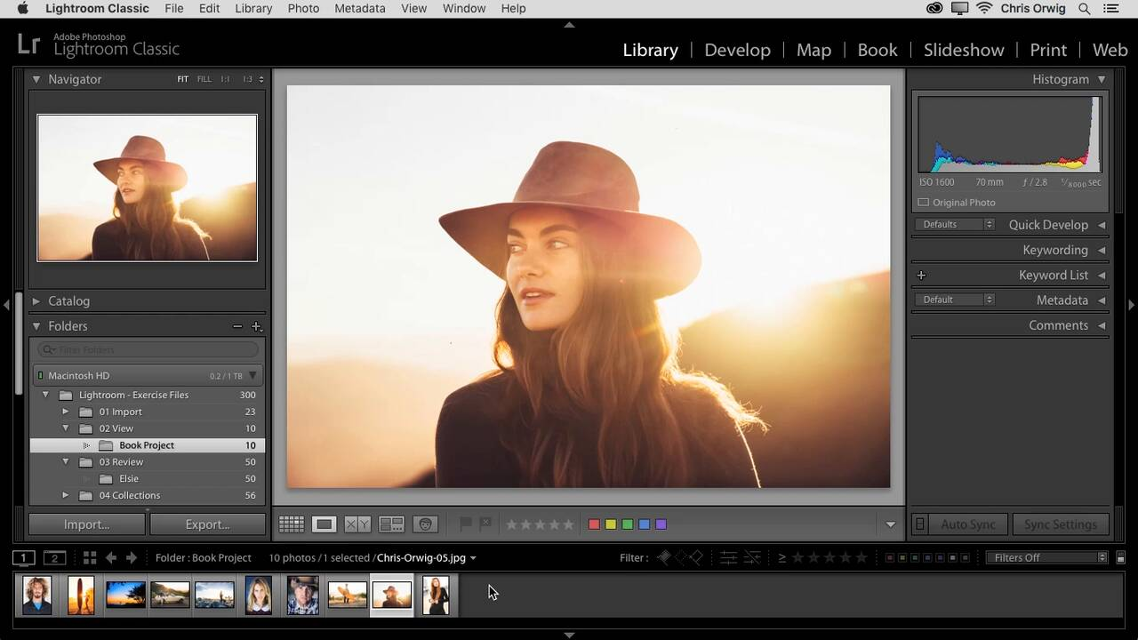1138x640 pixels.
Task: Open the Metadata menu in menu bar
Action: pos(359,8)
